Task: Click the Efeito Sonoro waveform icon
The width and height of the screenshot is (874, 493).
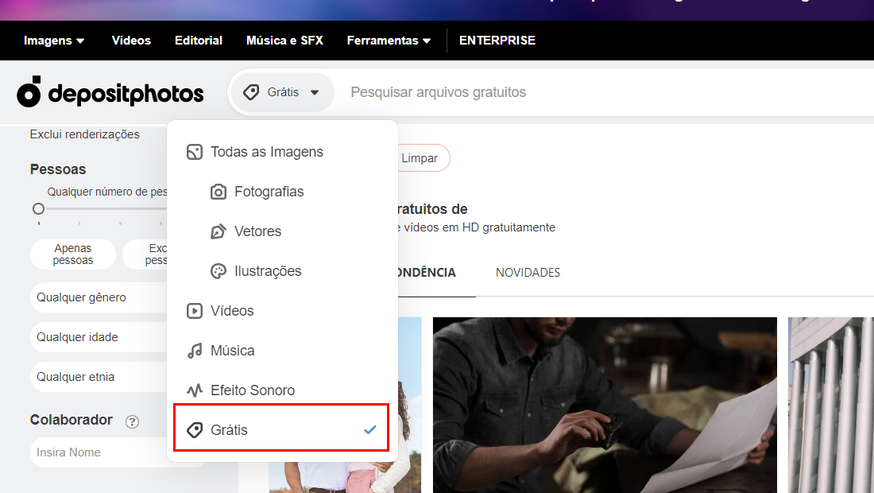Action: coord(195,390)
